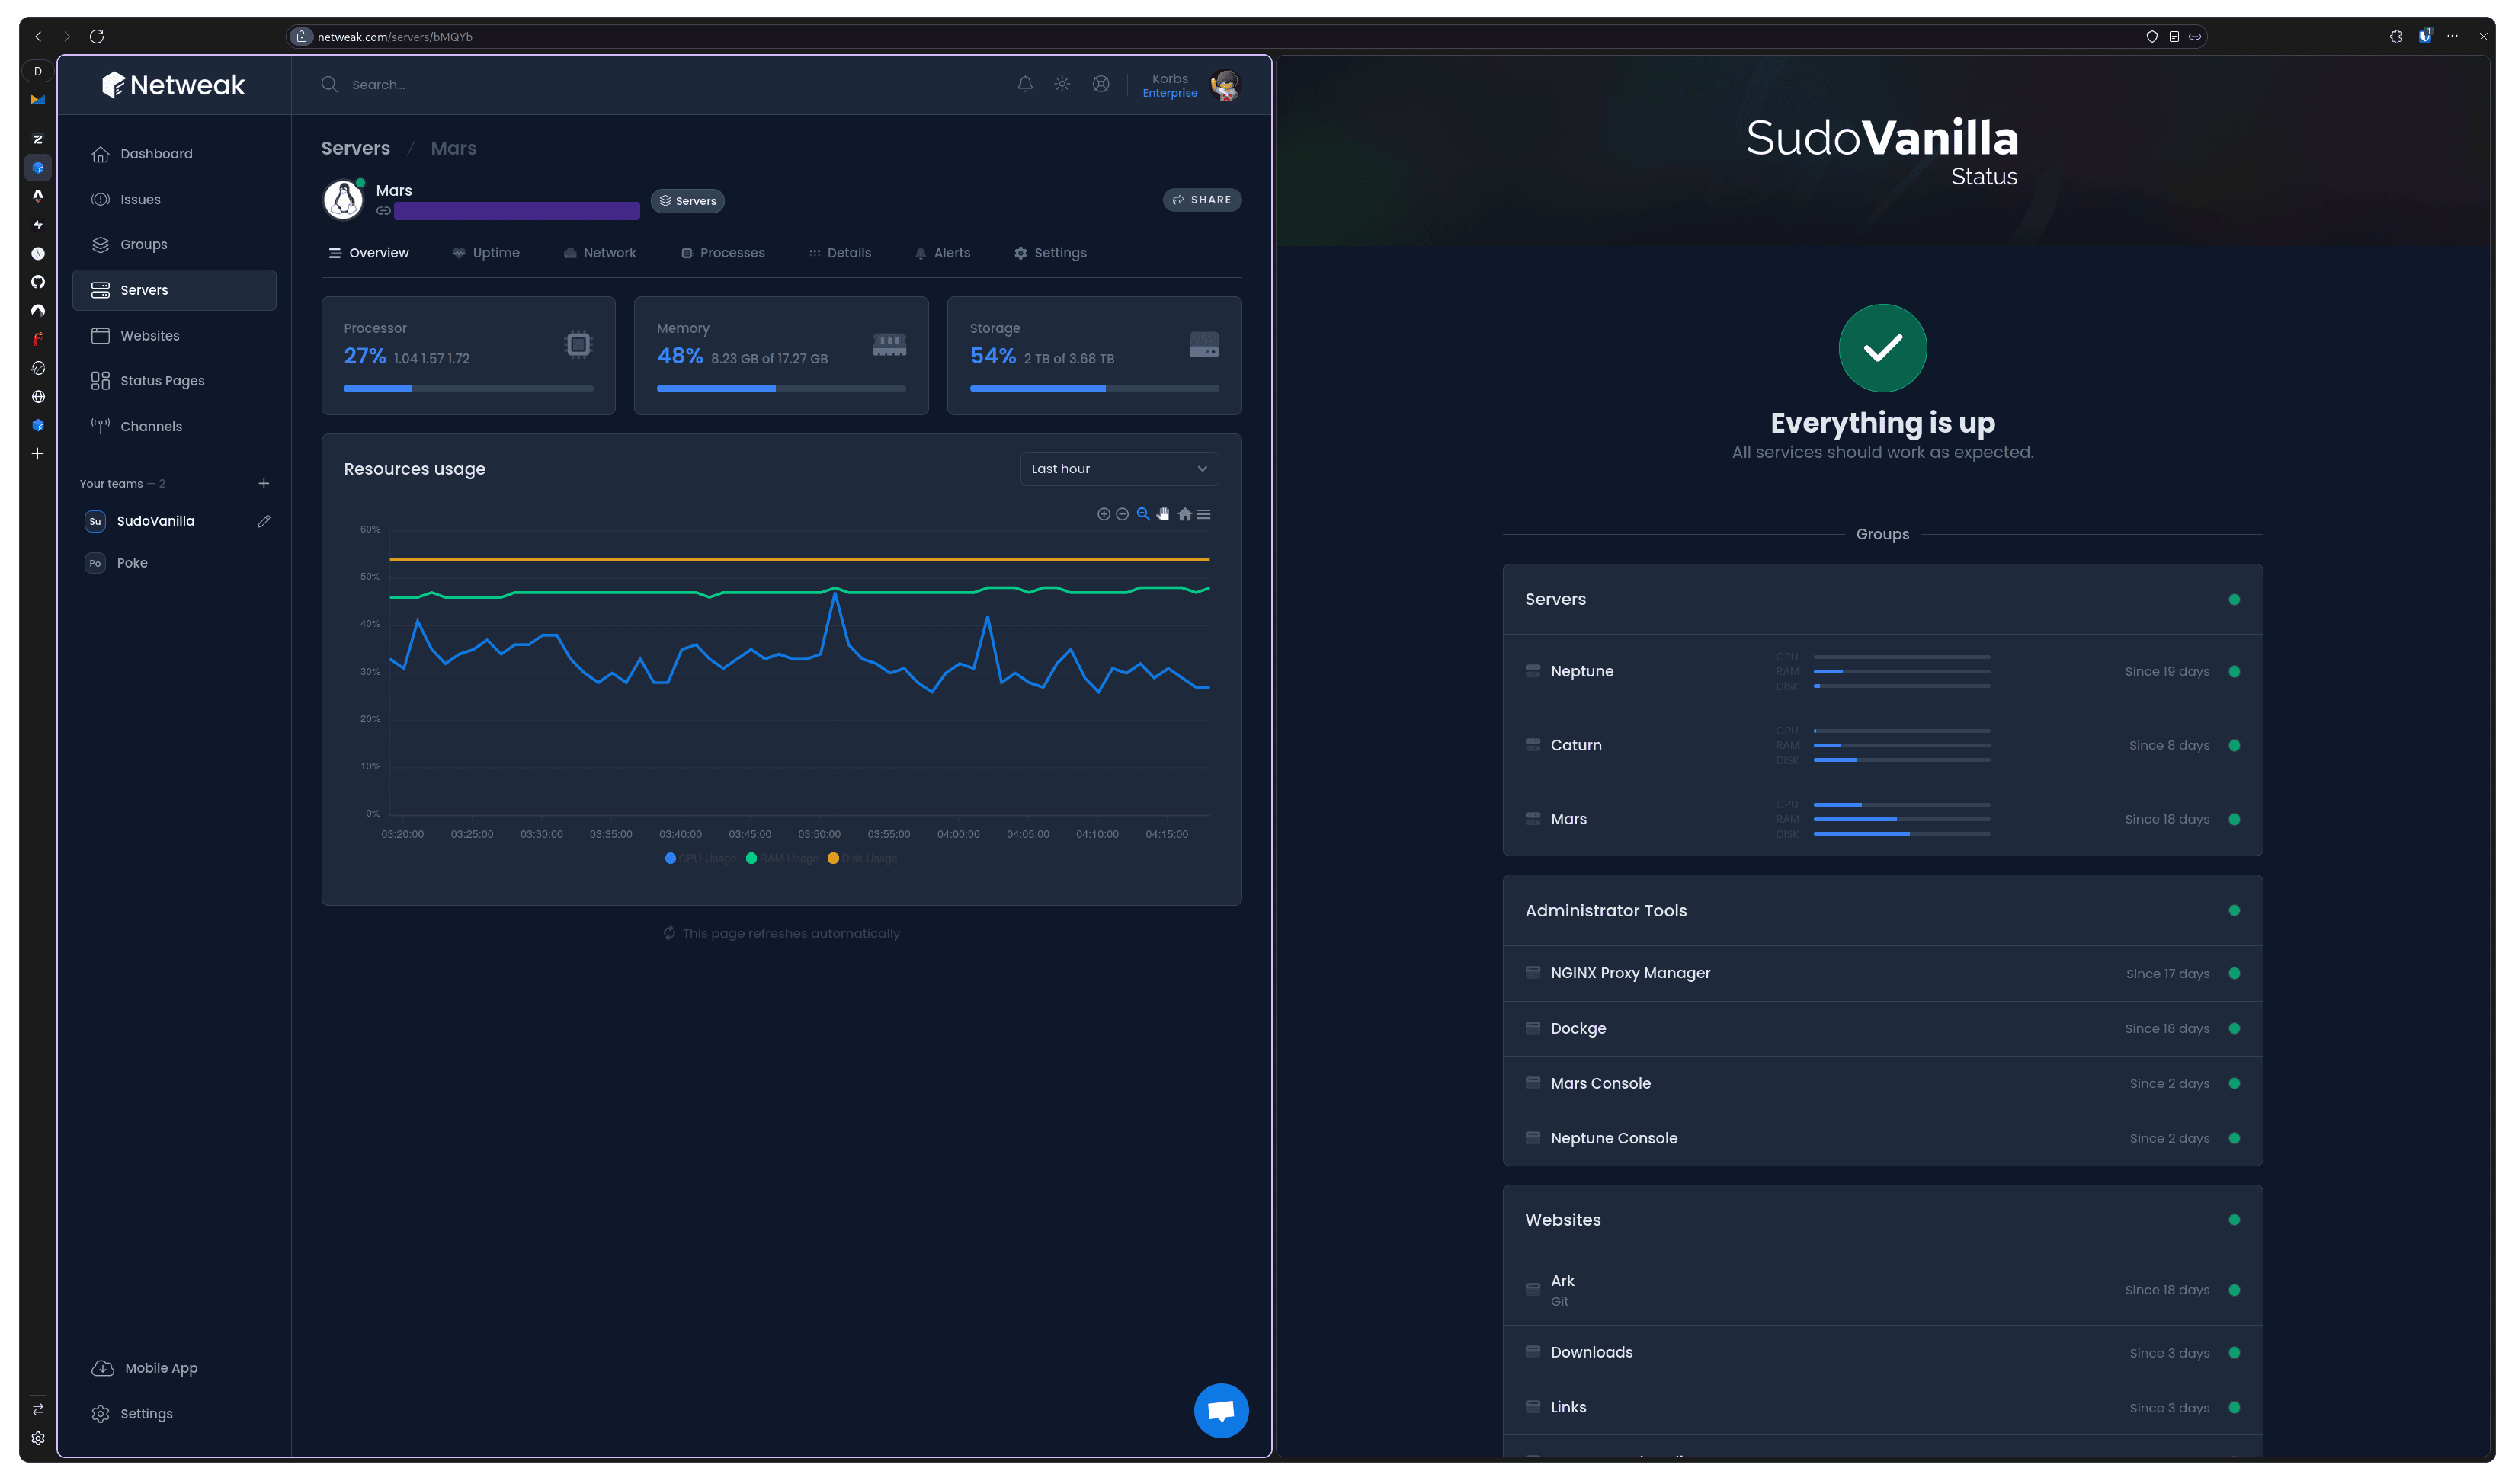Click the chart zoom-in plus icon
The width and height of the screenshot is (2515, 1484).
click(1104, 514)
